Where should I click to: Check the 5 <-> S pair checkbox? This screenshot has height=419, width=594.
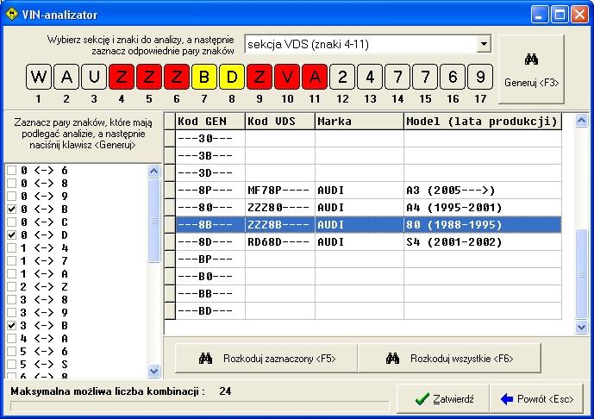(x=12, y=364)
